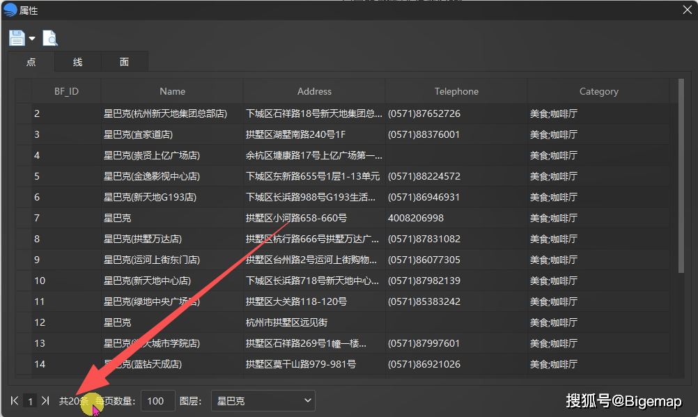Click the Address column header
The height and width of the screenshot is (417, 698).
coord(314,91)
